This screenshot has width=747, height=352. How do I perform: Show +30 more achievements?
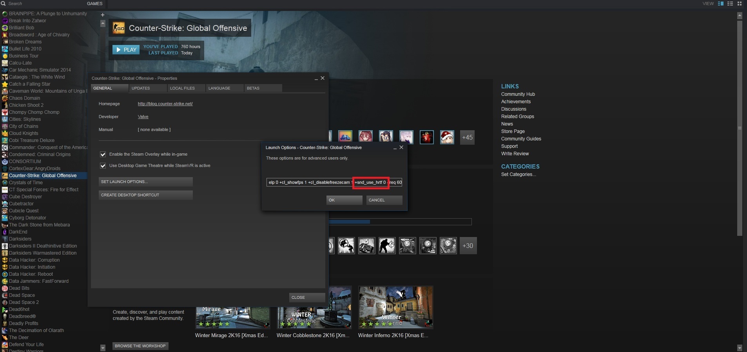(468, 246)
